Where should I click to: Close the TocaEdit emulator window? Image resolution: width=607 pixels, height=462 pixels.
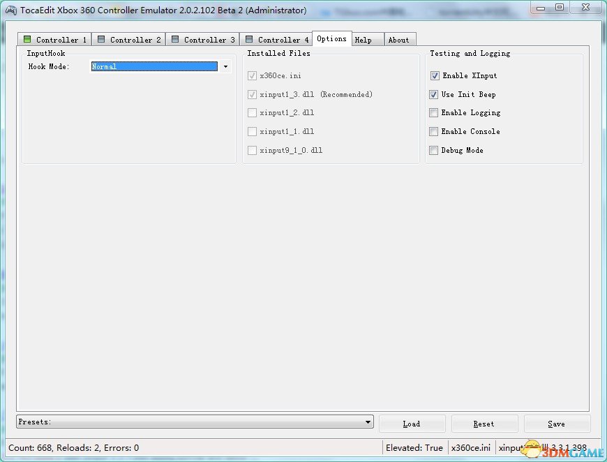click(x=585, y=8)
